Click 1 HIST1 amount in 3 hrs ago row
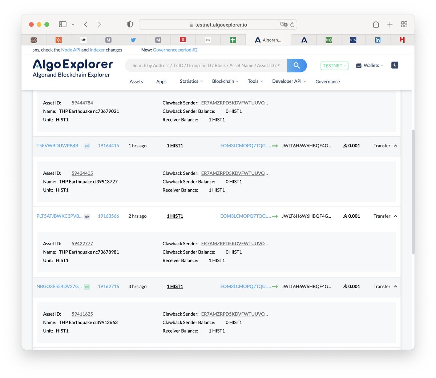This screenshot has width=436, height=378. [175, 286]
